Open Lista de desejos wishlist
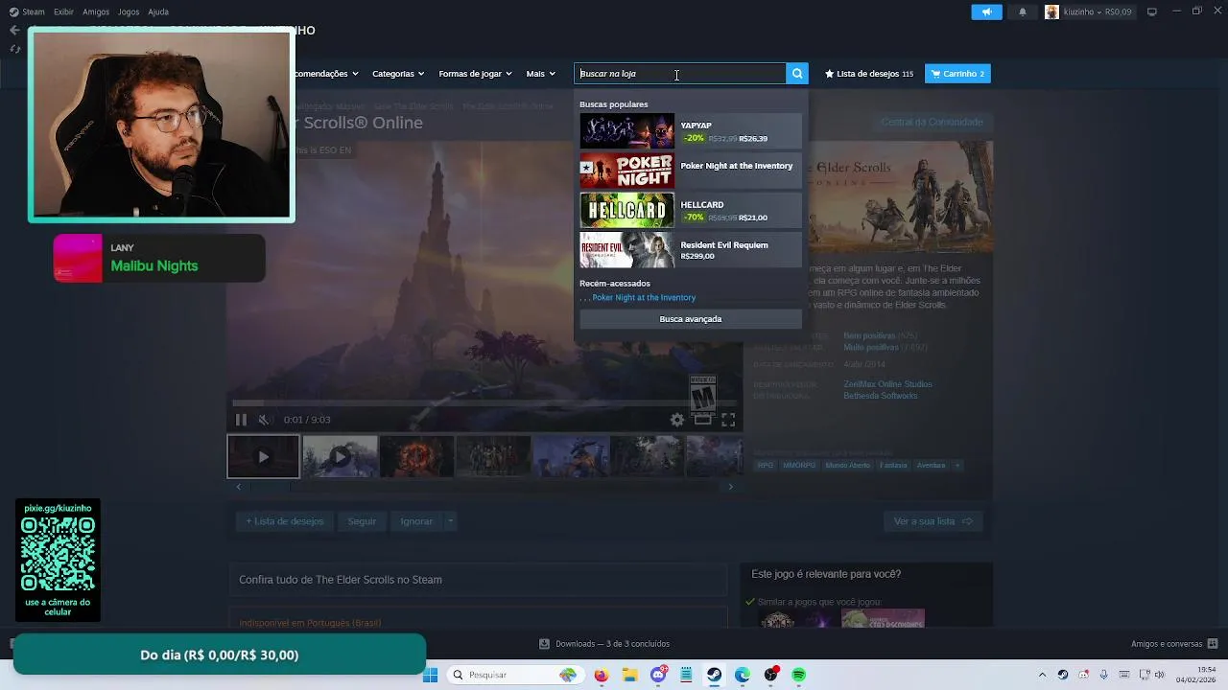The height and width of the screenshot is (690, 1228). point(869,74)
